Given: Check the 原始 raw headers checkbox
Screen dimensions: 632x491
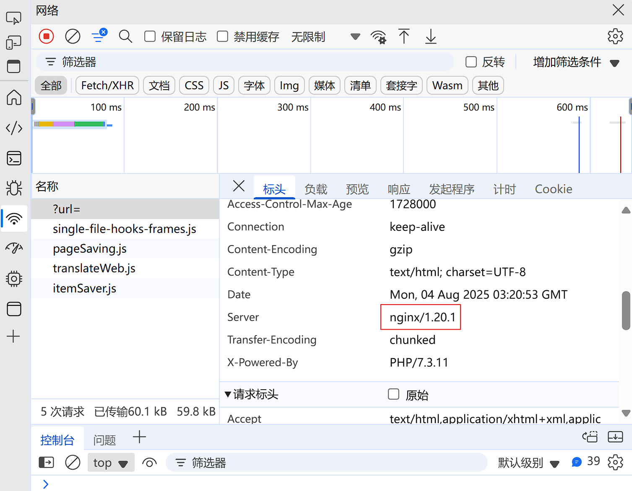Looking at the screenshot, I should 393,394.
